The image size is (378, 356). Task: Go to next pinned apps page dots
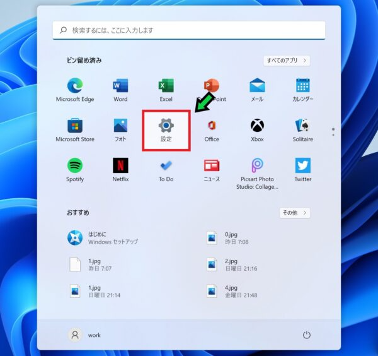click(x=333, y=132)
